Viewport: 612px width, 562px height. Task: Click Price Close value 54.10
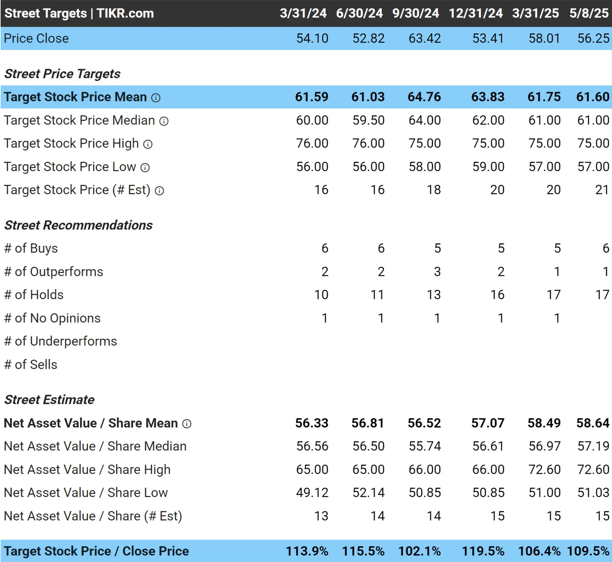312,38
